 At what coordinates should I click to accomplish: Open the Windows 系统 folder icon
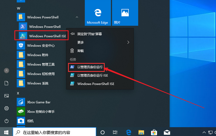(21, 83)
